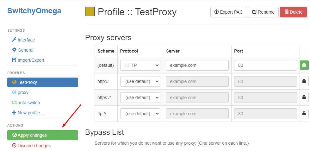Open the https:// row protocol dropdown
This screenshot has width=310, height=151.
[140, 98]
